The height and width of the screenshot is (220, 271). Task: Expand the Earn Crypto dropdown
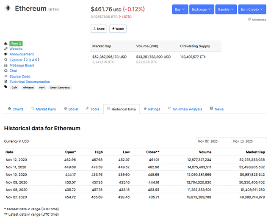coord(252,9)
